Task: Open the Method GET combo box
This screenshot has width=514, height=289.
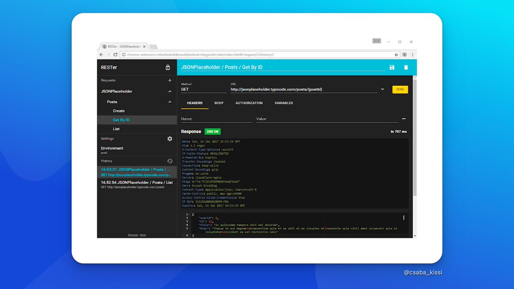Action: (204, 89)
